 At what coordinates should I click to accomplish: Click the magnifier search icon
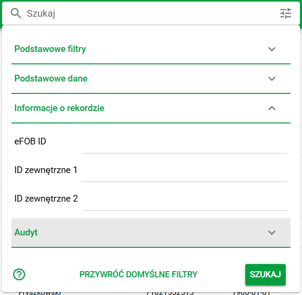[x=16, y=13]
